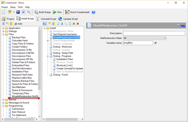Expand the Check Requirements node
Viewport: 188px width, 122px height.
click(48, 41)
